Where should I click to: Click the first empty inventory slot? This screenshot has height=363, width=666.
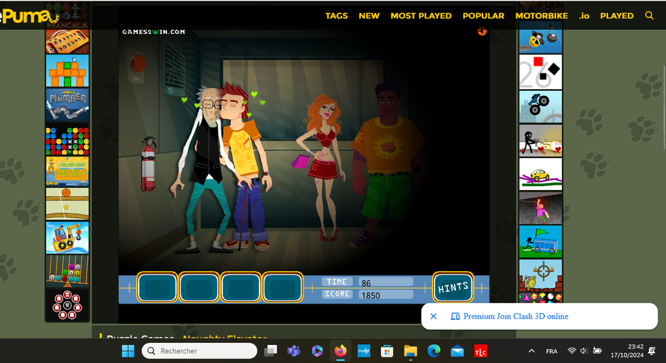click(x=157, y=288)
